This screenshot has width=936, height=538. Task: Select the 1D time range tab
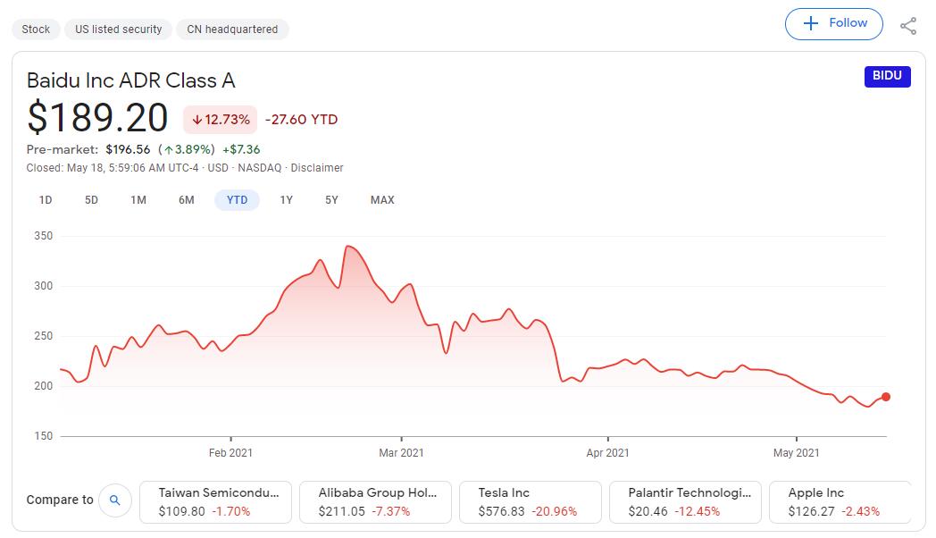point(46,200)
